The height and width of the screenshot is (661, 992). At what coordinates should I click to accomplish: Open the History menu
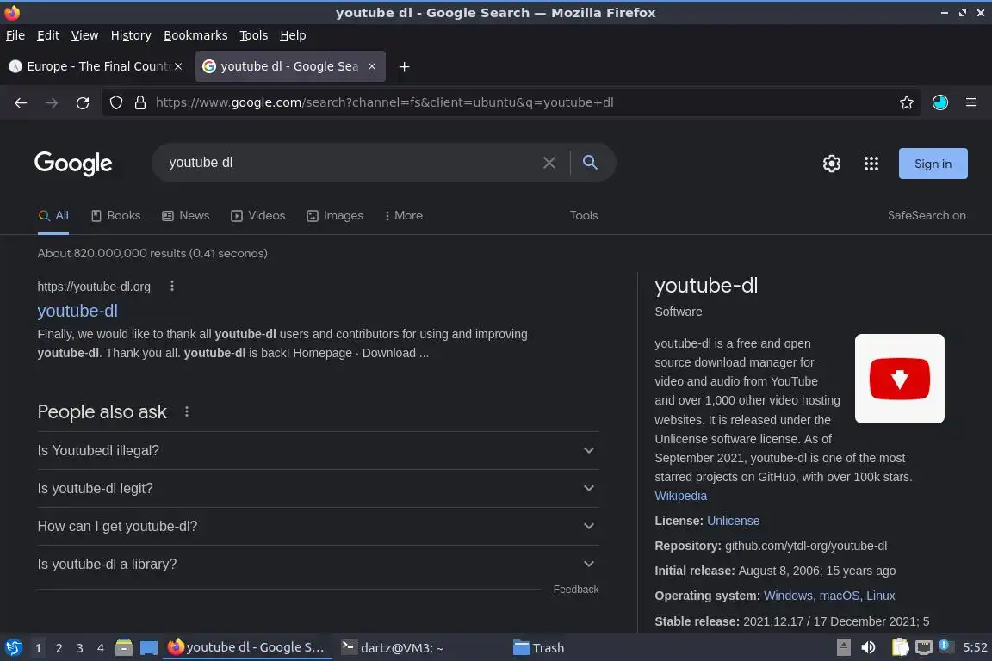click(131, 35)
